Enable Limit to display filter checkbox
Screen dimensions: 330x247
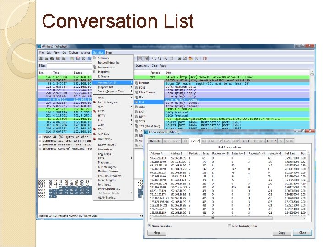coord(230,226)
